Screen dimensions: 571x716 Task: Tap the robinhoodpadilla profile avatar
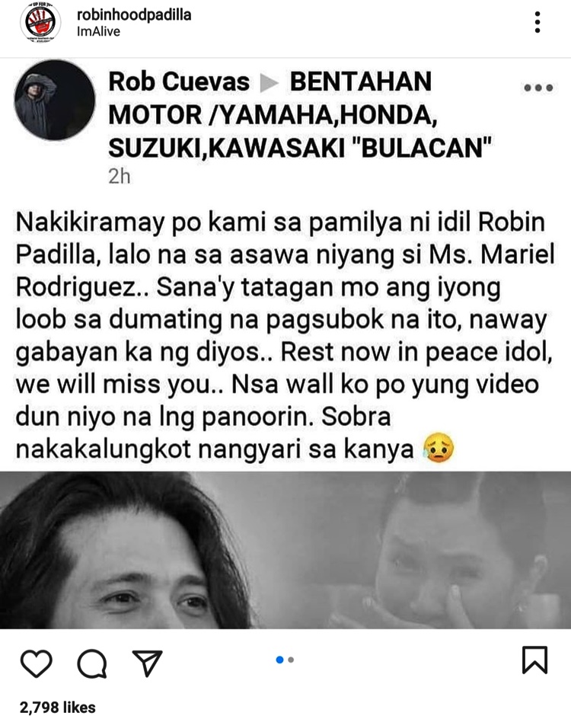[x=40, y=22]
